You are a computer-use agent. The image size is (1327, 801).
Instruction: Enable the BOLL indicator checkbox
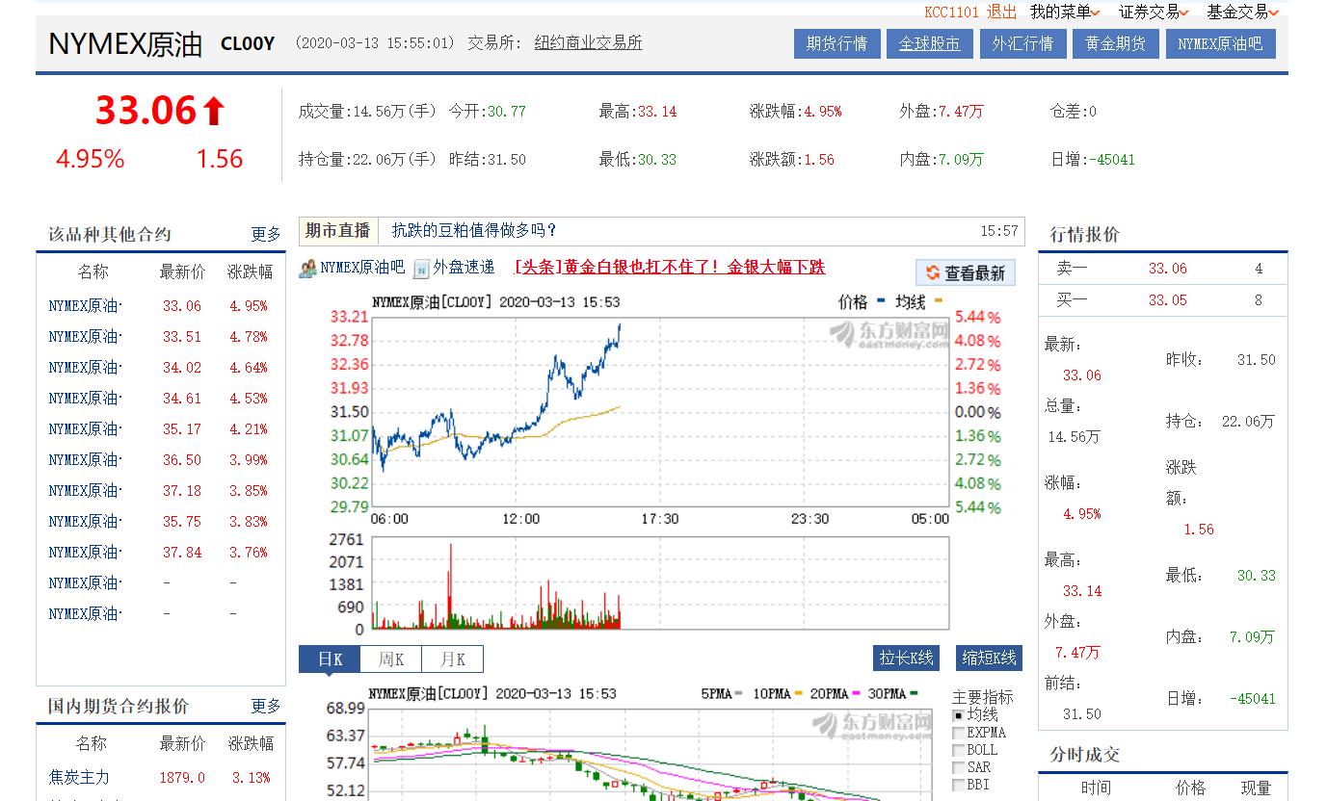pyautogui.click(x=958, y=750)
